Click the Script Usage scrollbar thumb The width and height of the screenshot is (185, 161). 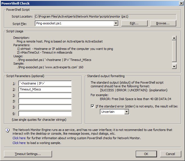pos(174,51)
